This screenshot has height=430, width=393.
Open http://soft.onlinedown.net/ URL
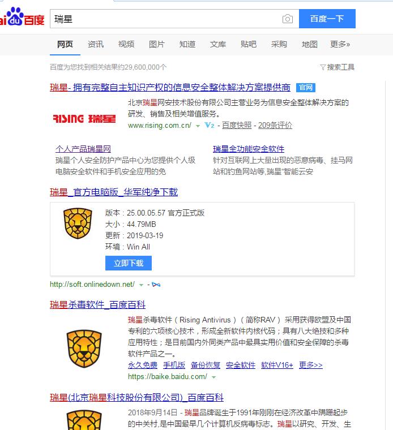92,285
